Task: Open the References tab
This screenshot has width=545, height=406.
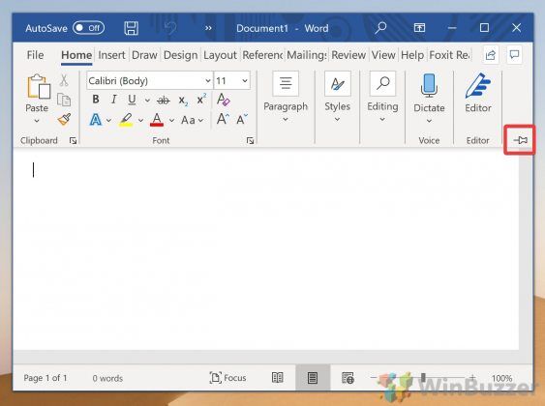Action: 262,55
